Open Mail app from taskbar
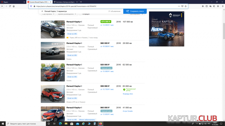The height and width of the screenshot is (126, 225). pyautogui.click(x=77, y=124)
